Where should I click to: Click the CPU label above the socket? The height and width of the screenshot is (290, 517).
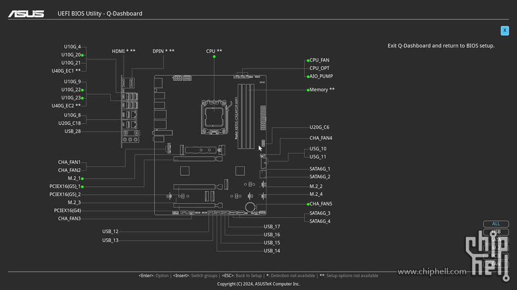pyautogui.click(x=214, y=51)
